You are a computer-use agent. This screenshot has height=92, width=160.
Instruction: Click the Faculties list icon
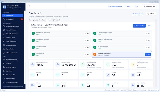tap(32, 75)
